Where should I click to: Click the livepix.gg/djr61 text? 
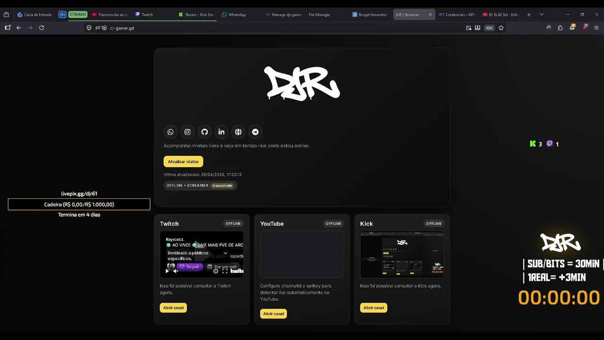(x=79, y=194)
